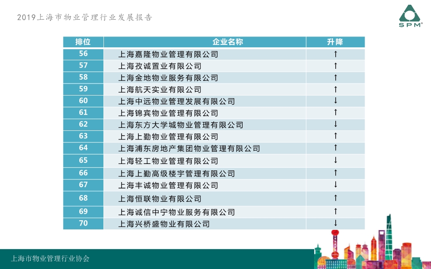
Task: Click the up arrow for rank 56
Action: click(335, 54)
